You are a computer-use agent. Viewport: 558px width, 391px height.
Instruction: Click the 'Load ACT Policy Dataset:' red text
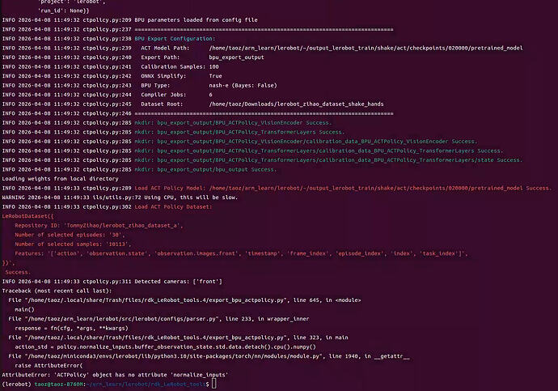[173, 206]
